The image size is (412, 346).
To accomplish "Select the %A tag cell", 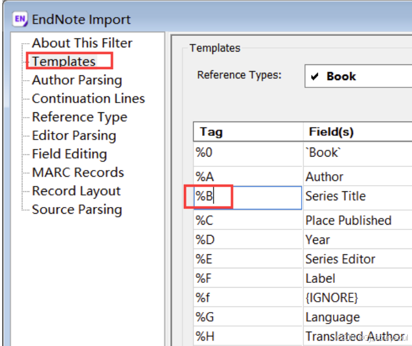I will pos(248,176).
